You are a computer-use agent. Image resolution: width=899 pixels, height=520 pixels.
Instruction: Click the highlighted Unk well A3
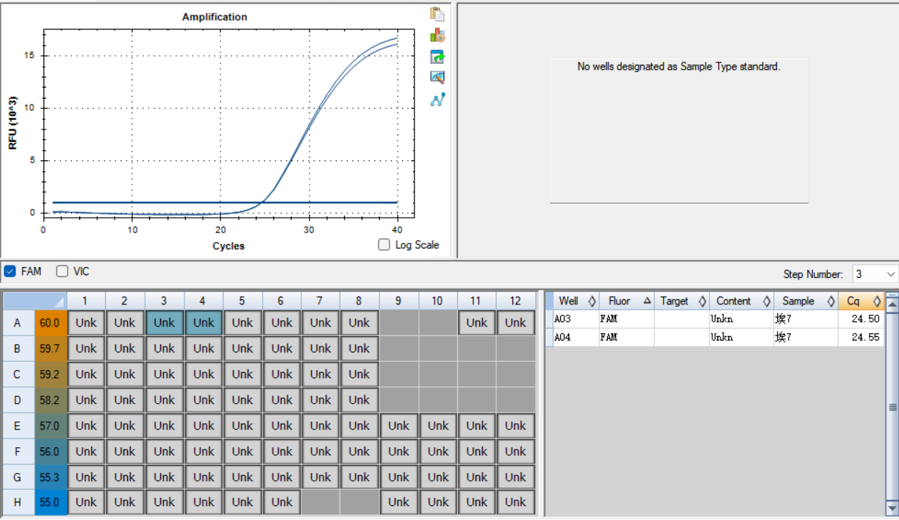tap(165, 322)
